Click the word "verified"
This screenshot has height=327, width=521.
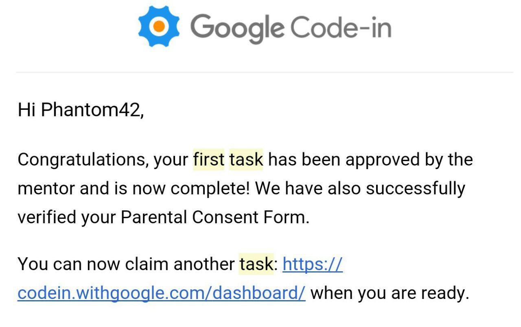[x=47, y=217]
